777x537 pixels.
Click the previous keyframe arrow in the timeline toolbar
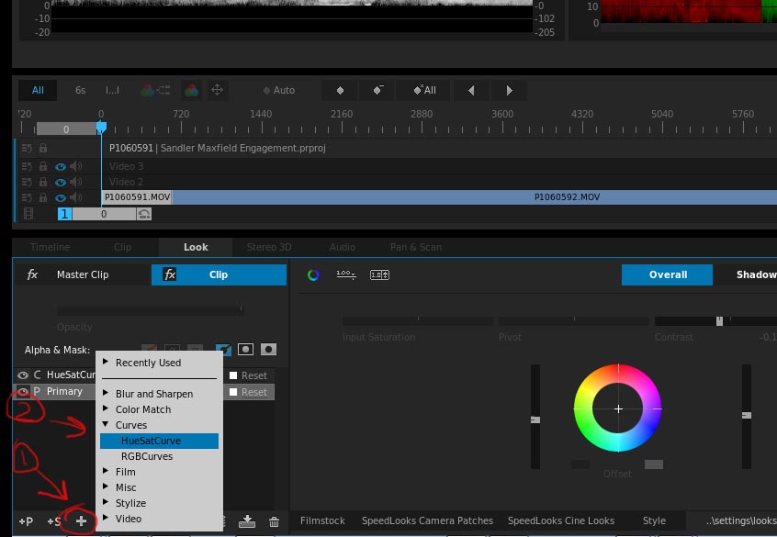coord(471,90)
